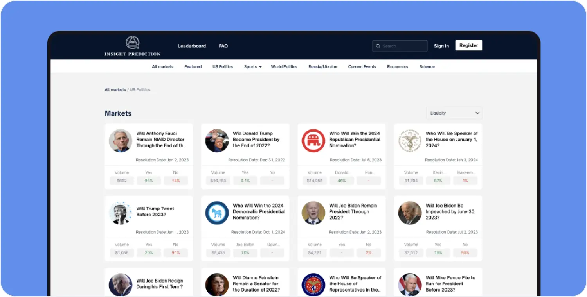The height and width of the screenshot is (297, 587).
Task: Click the 20% Yes price button
Action: (149, 253)
